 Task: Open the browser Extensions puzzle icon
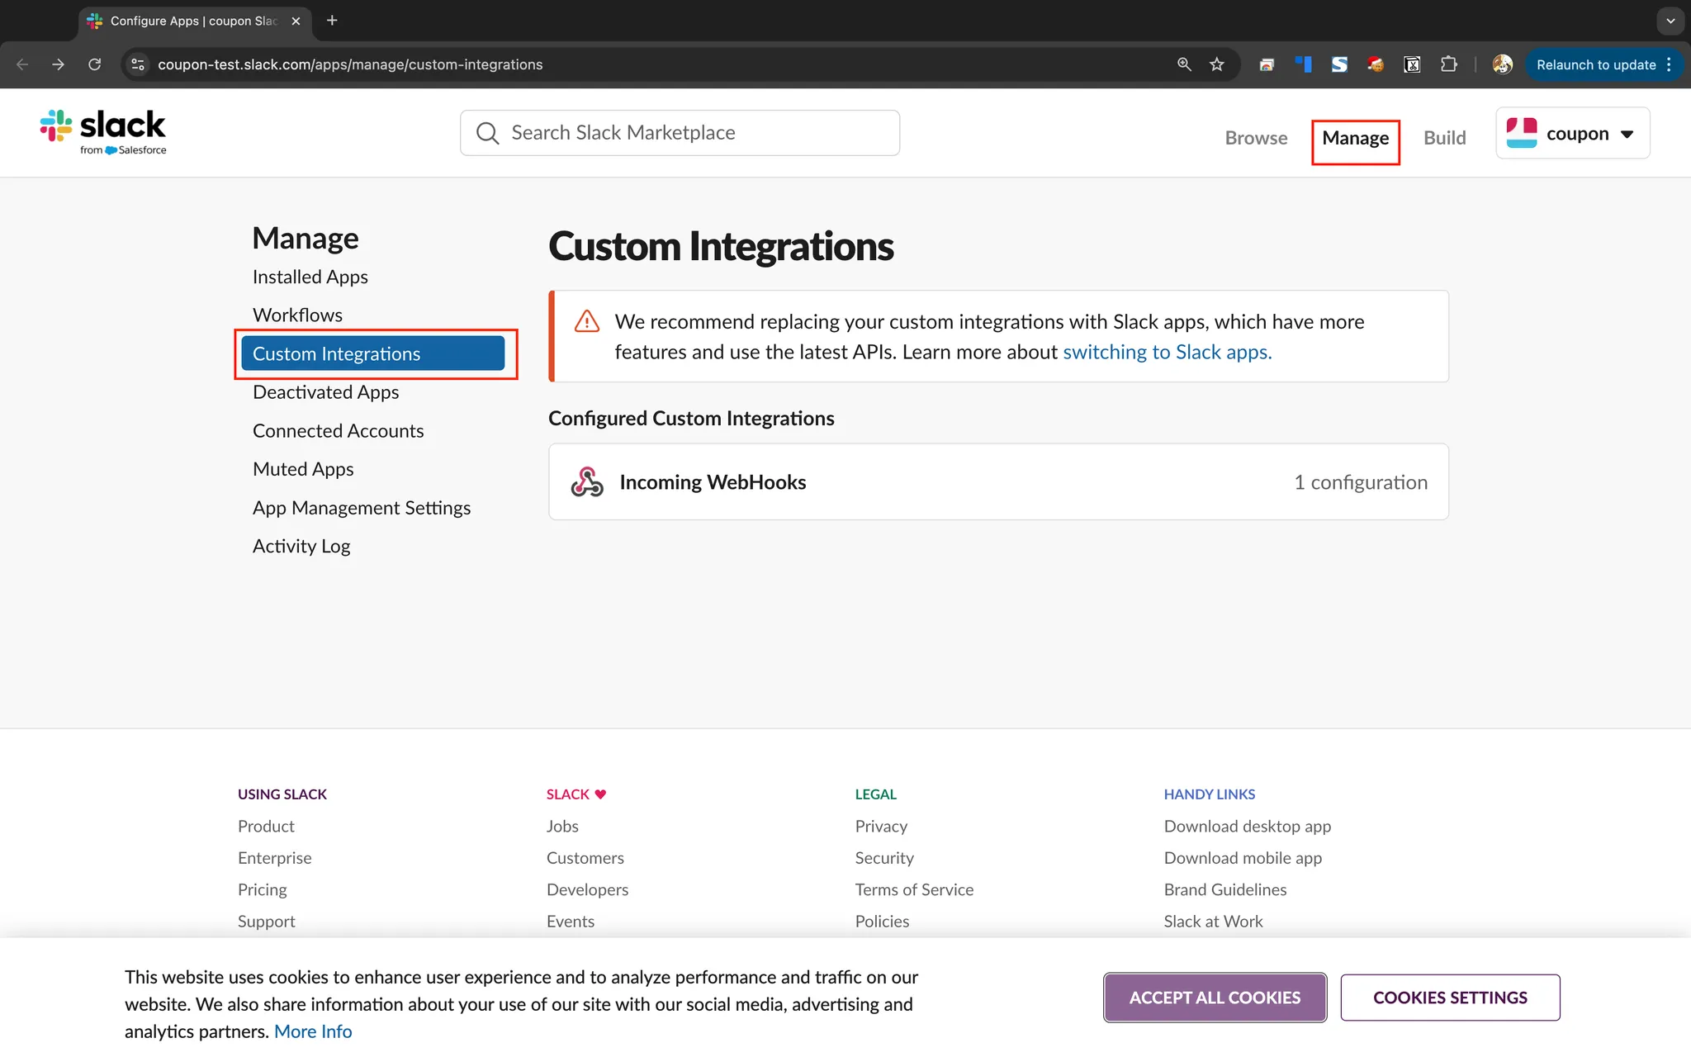[x=1448, y=64]
